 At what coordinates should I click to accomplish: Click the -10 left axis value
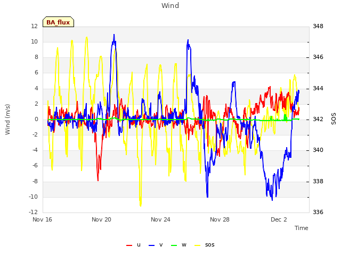pyautogui.click(x=33, y=197)
